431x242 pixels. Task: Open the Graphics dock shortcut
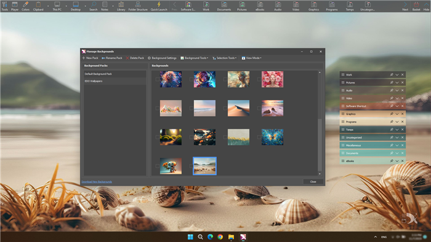(313, 6)
